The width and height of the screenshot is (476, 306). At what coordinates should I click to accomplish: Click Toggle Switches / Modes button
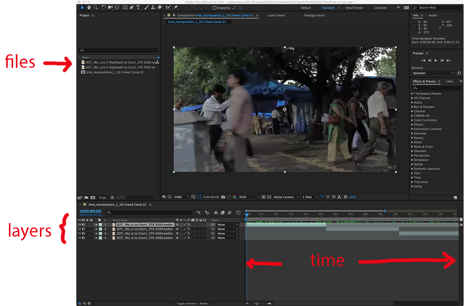tap(192, 303)
